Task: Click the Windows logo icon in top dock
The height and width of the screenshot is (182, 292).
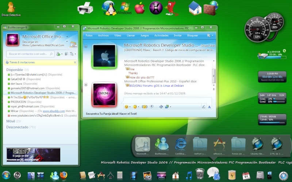Action: tap(124, 8)
